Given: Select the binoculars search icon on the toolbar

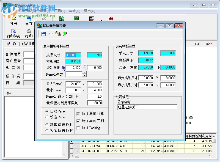Looking at the screenshot, I should (x=111, y=18).
